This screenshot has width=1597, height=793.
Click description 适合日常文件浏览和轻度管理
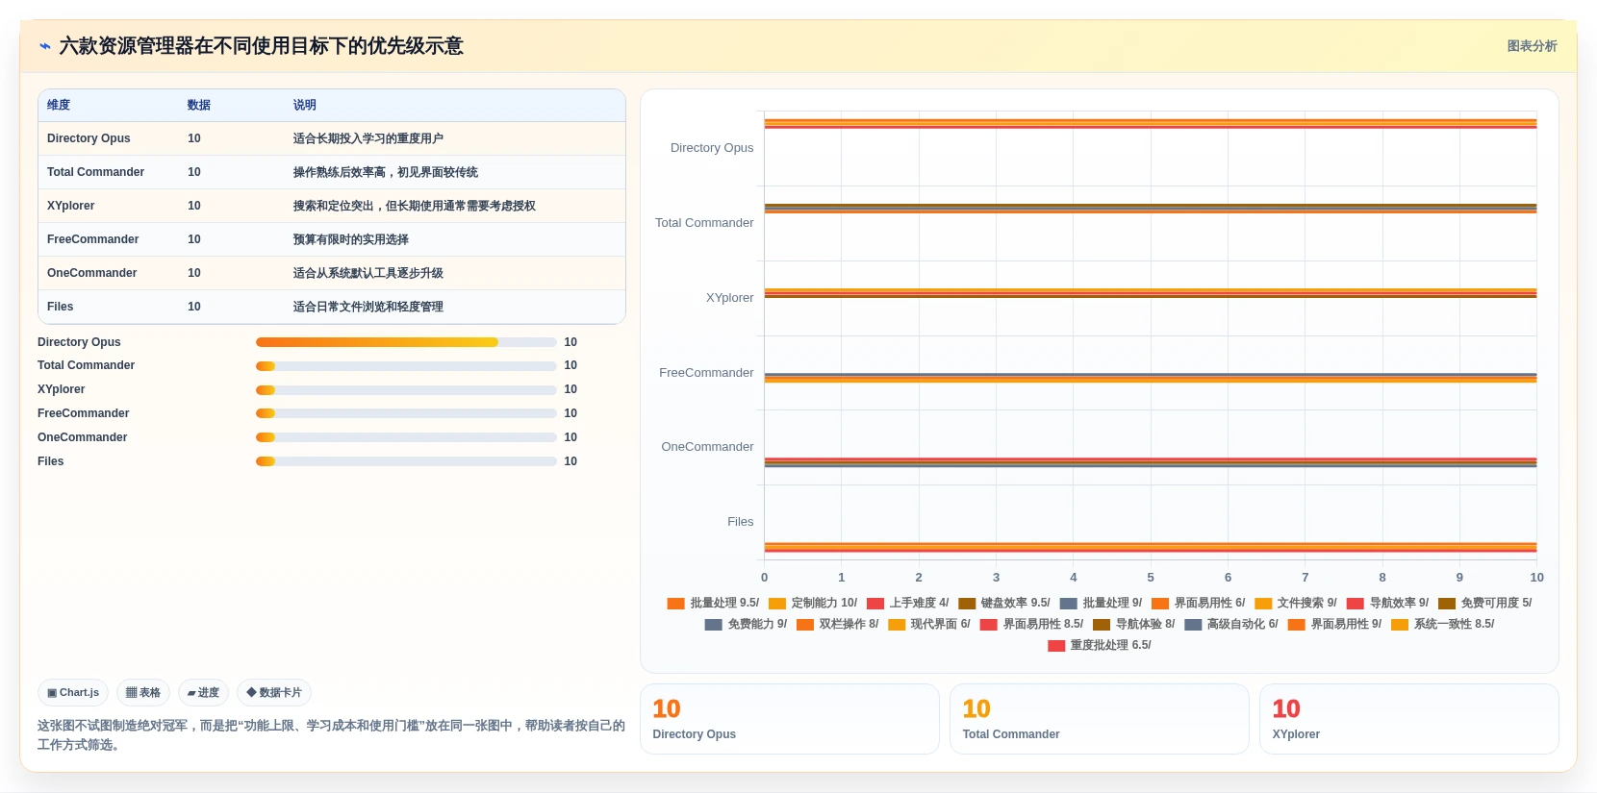(368, 307)
